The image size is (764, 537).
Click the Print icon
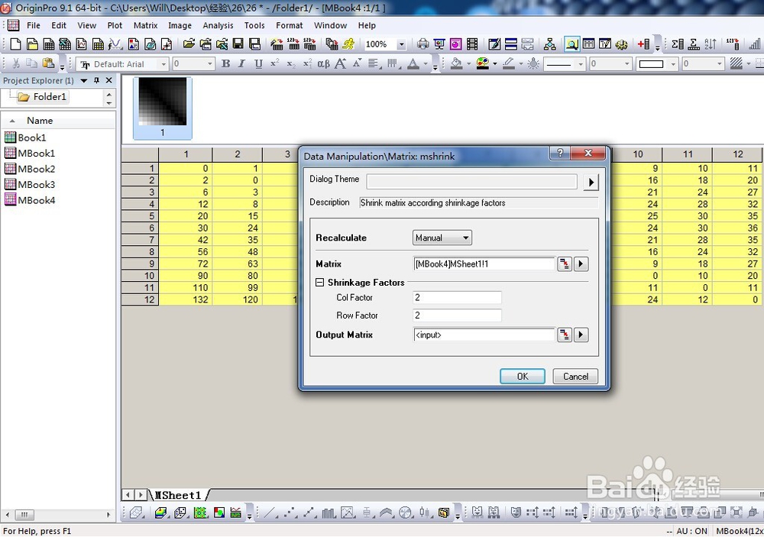click(x=422, y=44)
